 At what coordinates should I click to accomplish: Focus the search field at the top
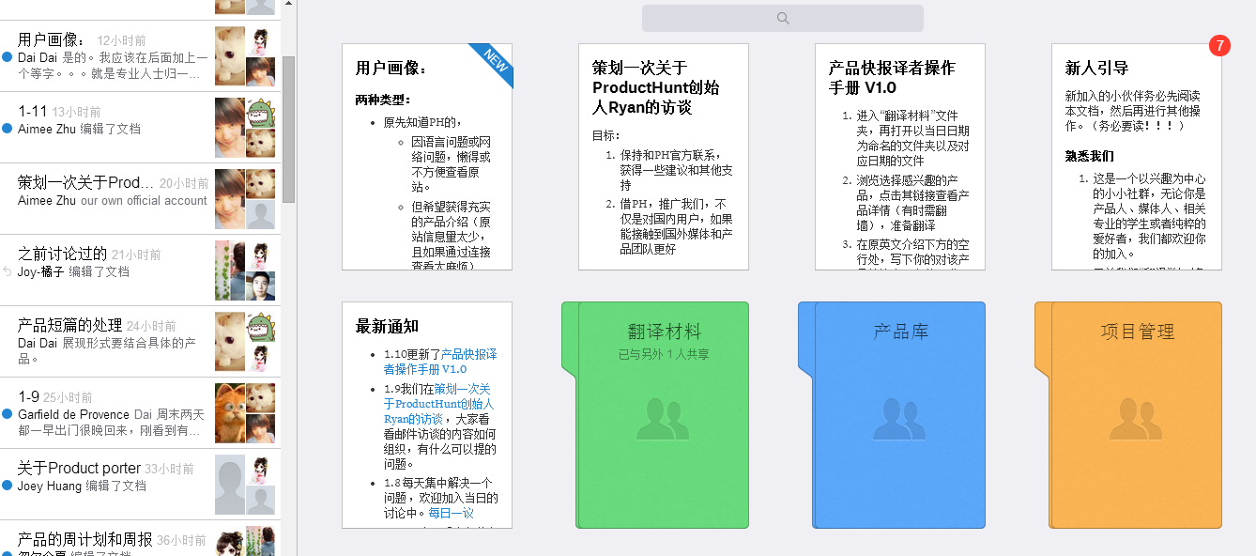click(x=783, y=18)
